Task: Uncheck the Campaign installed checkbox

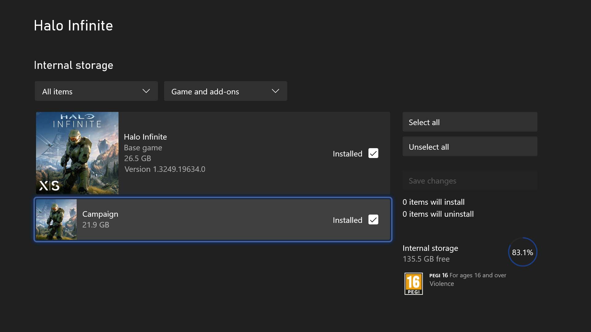Action: coord(373,219)
